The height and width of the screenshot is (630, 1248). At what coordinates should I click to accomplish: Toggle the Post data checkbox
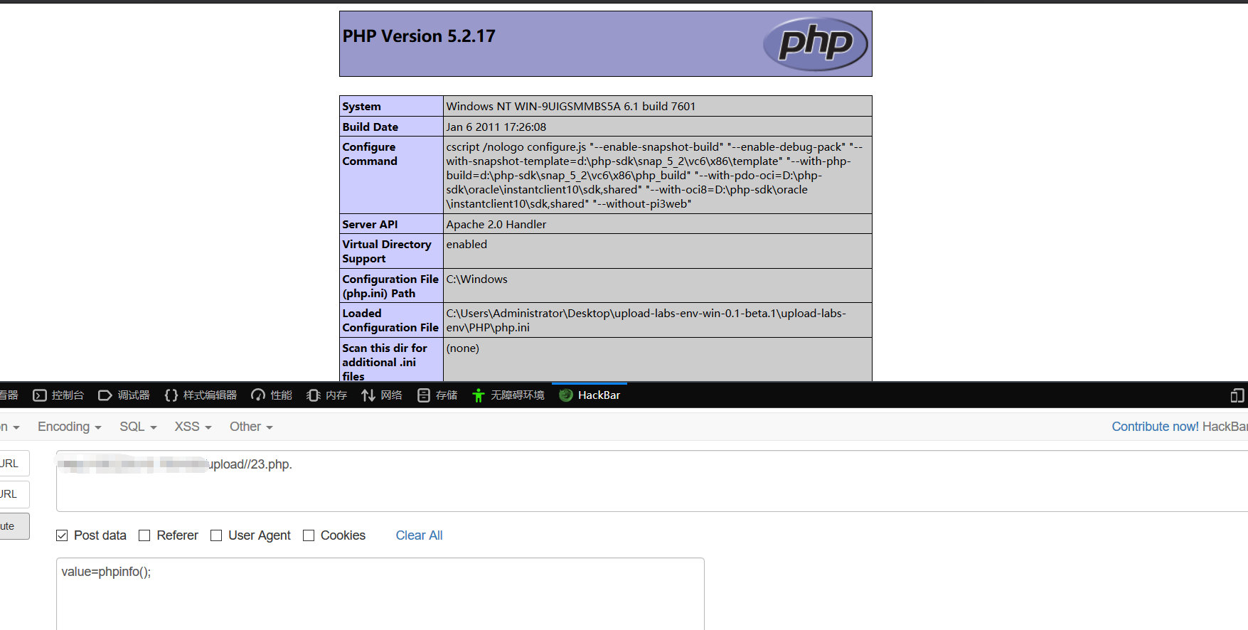pos(62,535)
